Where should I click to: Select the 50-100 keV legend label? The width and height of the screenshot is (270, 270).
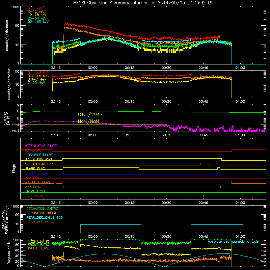pyautogui.click(x=38, y=22)
